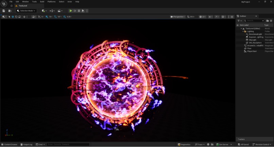Viewport: 274px width, 147px height.
Task: Open the scale snap value 0.25 dropdown
Action: tap(69, 17)
